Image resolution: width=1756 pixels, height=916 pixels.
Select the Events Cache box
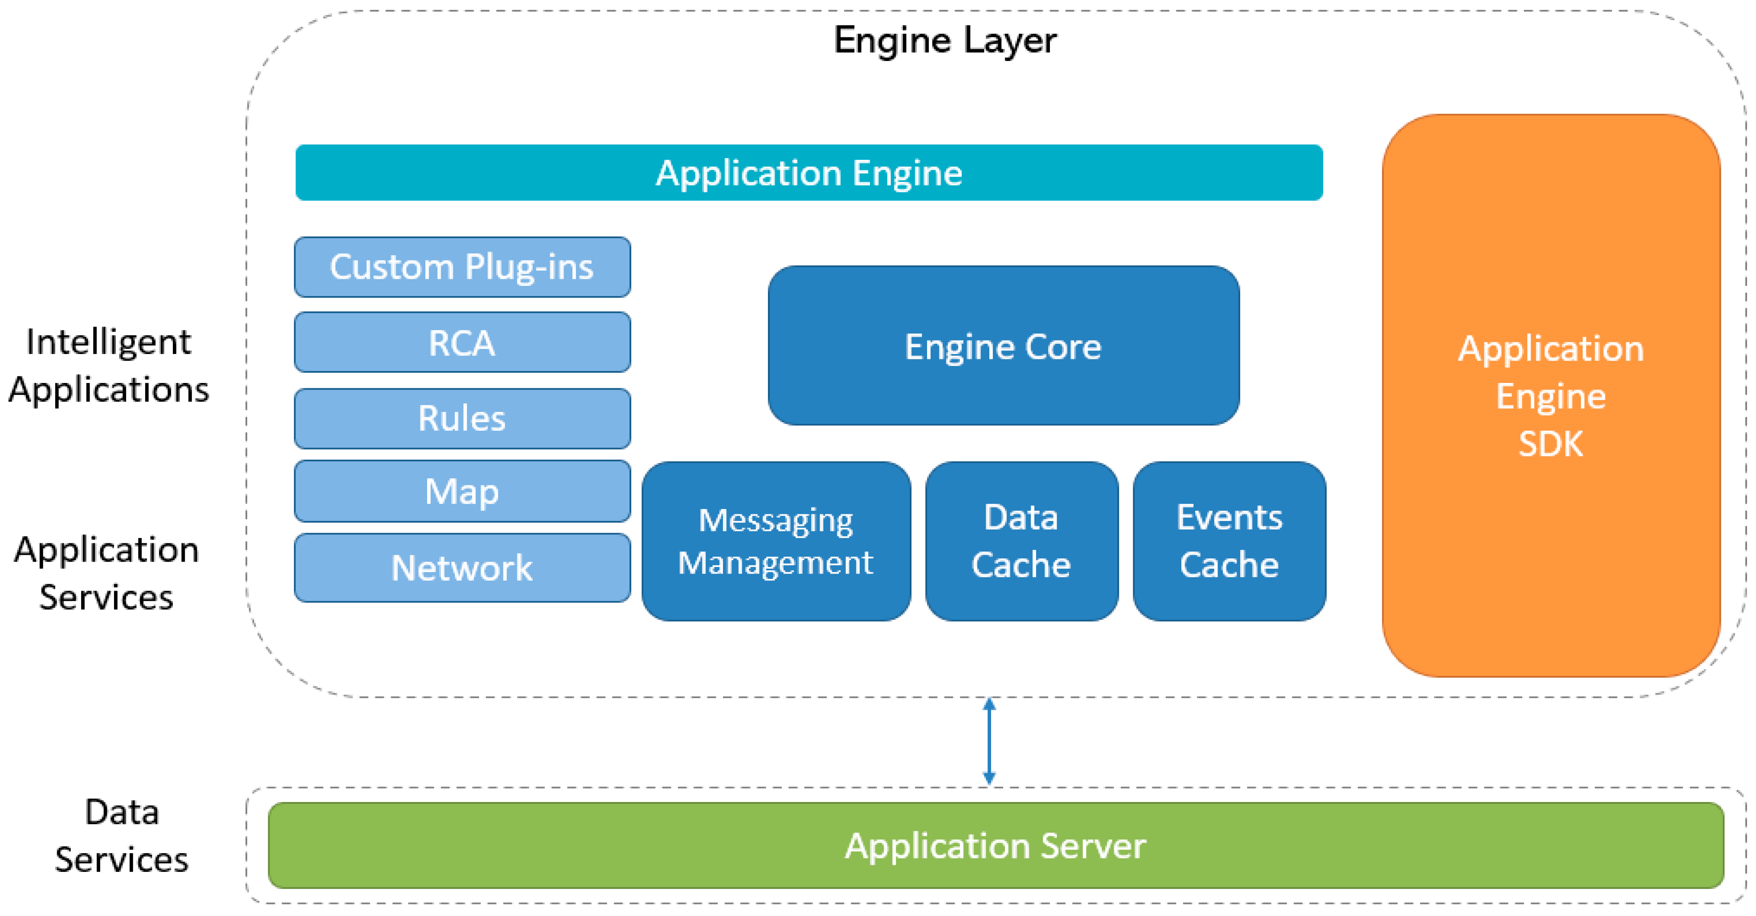[x=1229, y=541]
